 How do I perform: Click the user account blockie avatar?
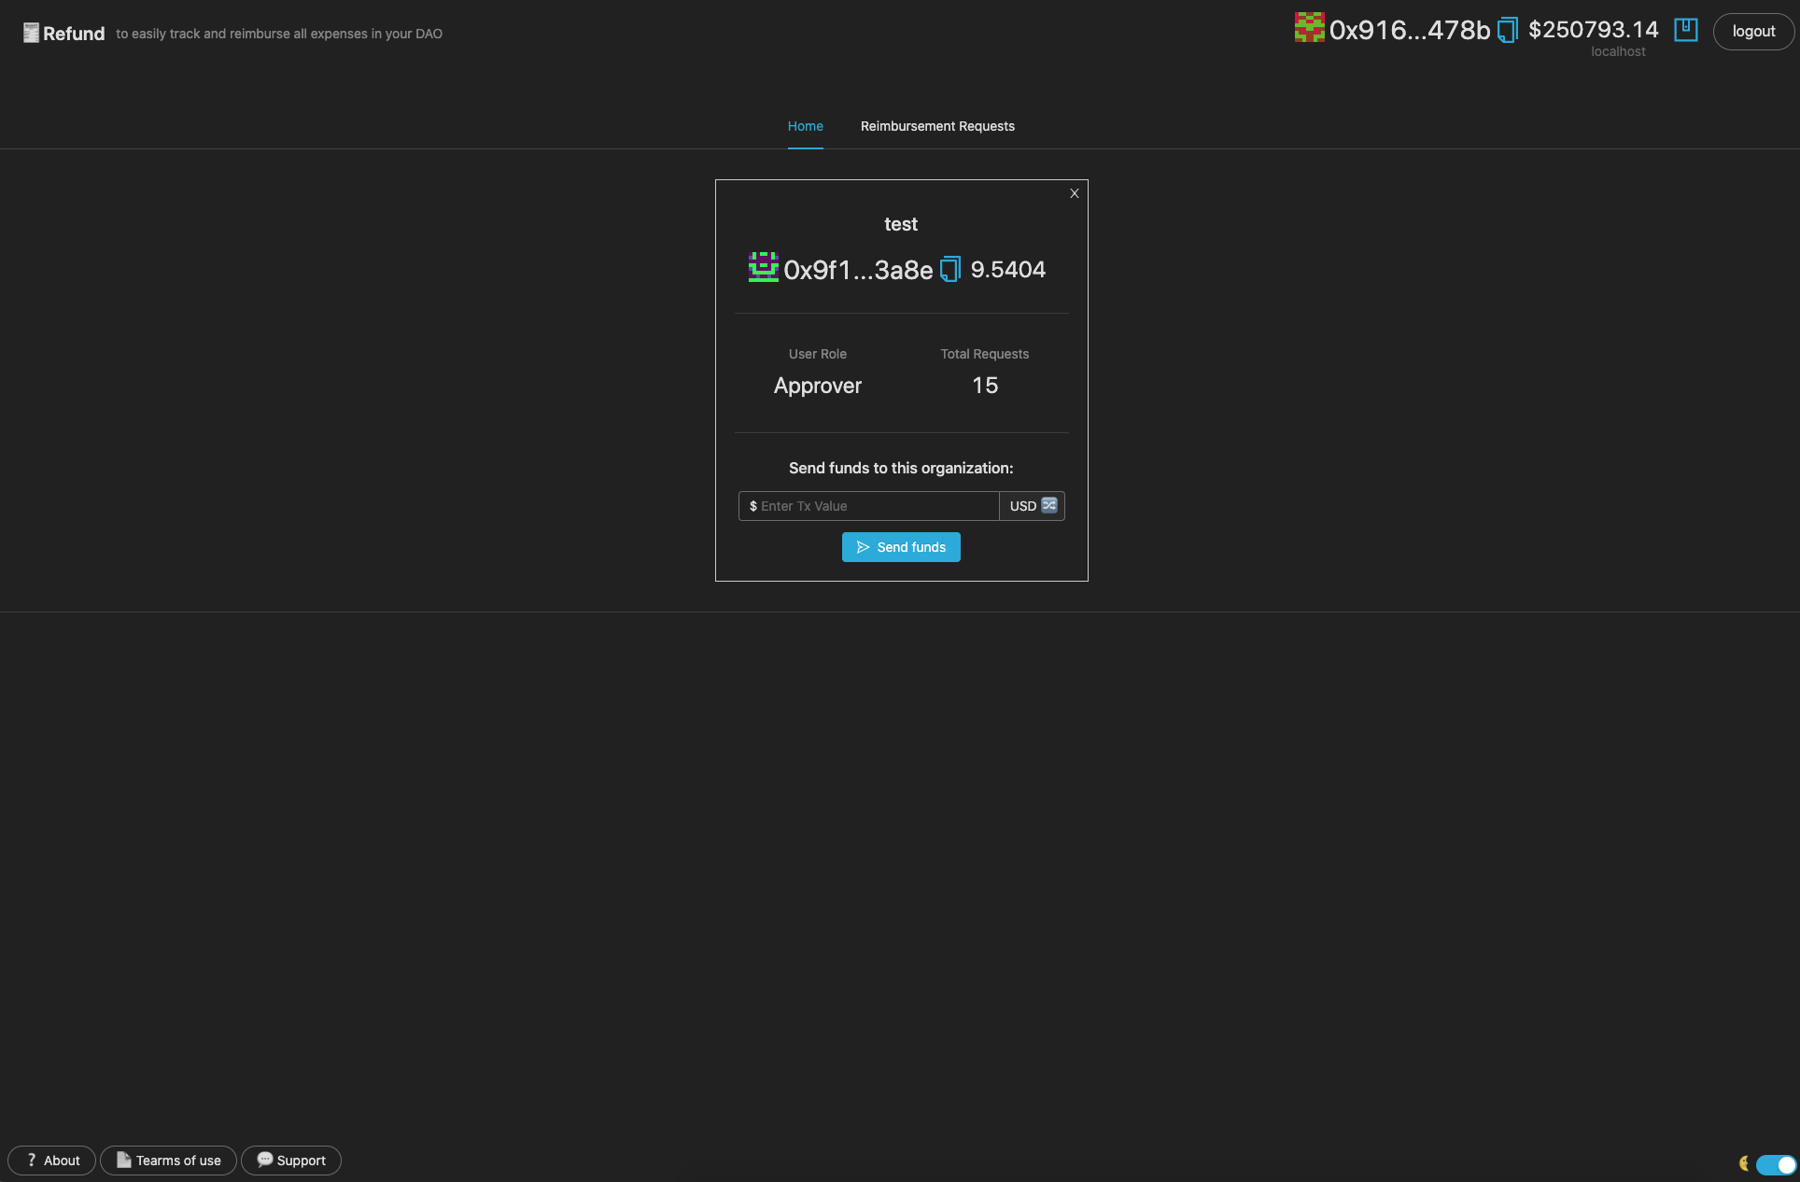pyautogui.click(x=1309, y=28)
